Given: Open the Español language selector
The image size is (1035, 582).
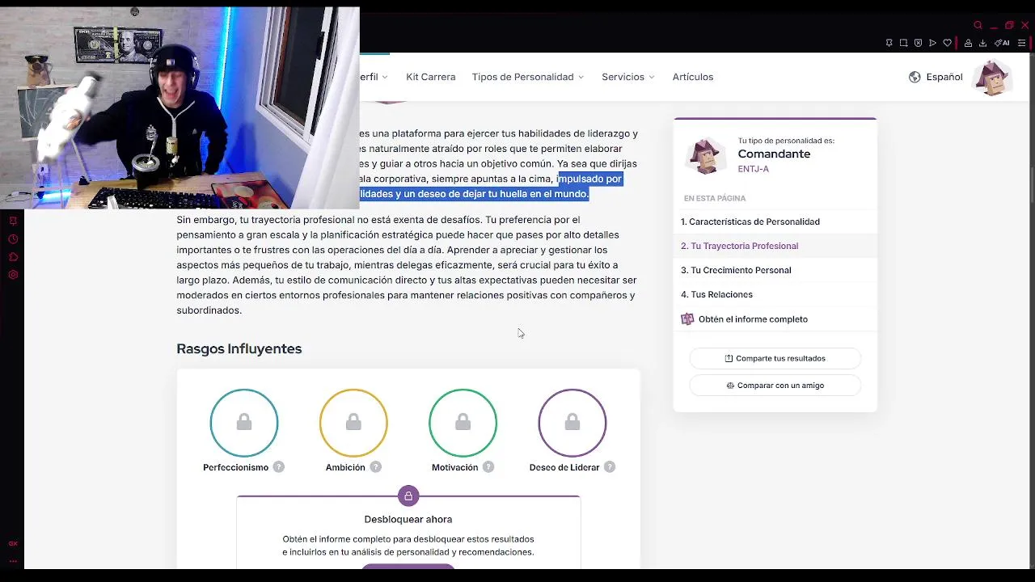Looking at the screenshot, I should click(x=936, y=77).
